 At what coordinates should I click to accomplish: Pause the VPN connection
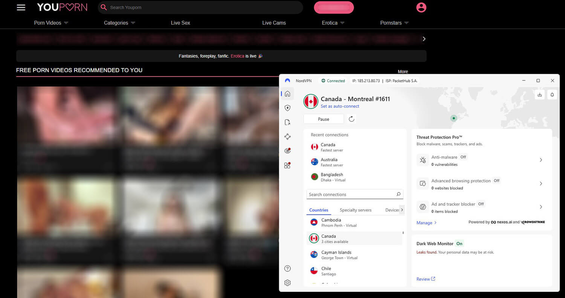coord(323,118)
